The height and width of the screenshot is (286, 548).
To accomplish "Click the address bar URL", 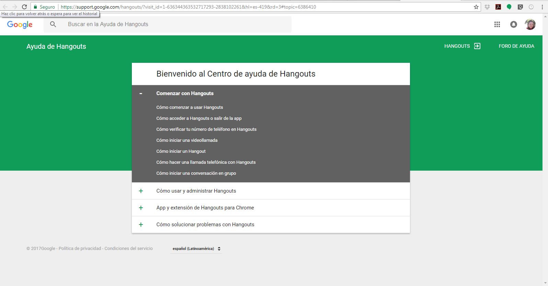I will point(188,7).
